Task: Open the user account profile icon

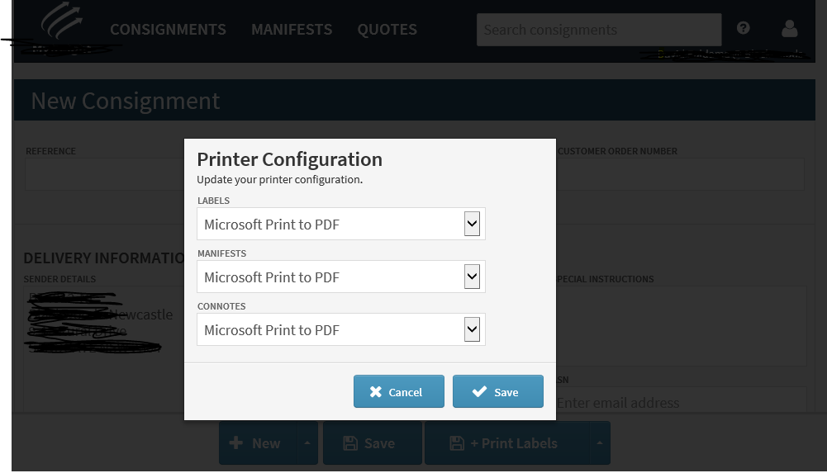Action: click(789, 29)
